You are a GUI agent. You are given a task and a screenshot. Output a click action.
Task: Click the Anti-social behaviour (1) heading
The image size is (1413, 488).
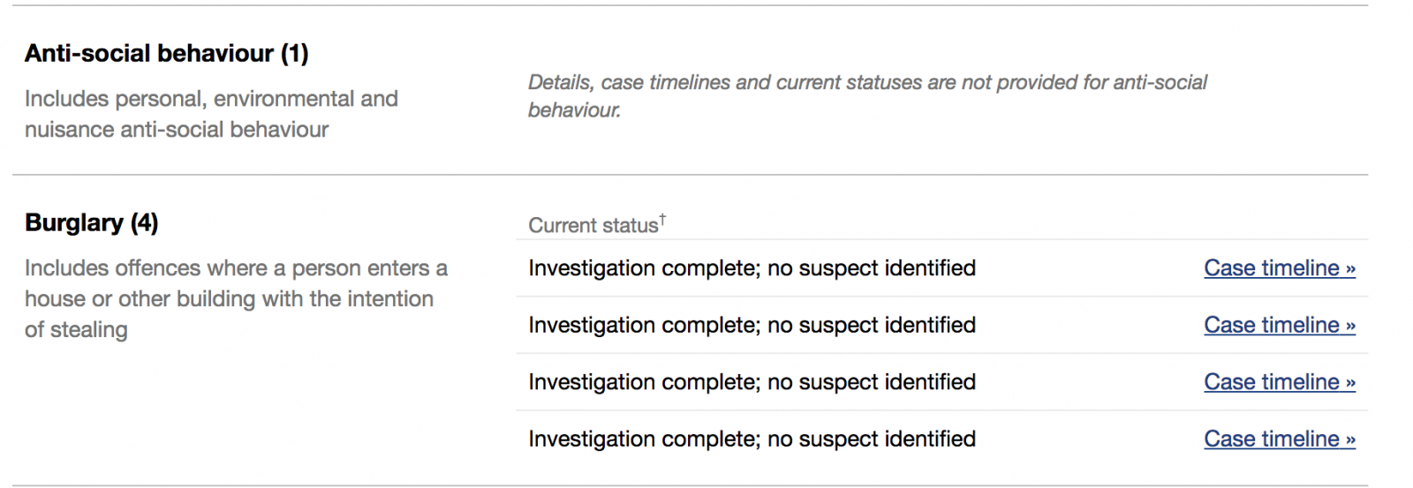click(166, 54)
